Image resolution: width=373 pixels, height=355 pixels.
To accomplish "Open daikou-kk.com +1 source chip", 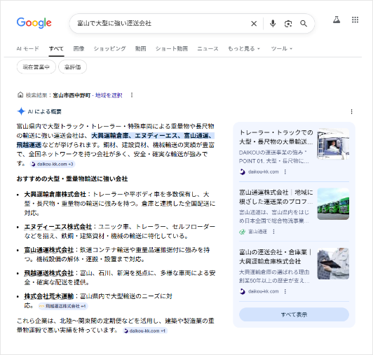I will [145, 330].
